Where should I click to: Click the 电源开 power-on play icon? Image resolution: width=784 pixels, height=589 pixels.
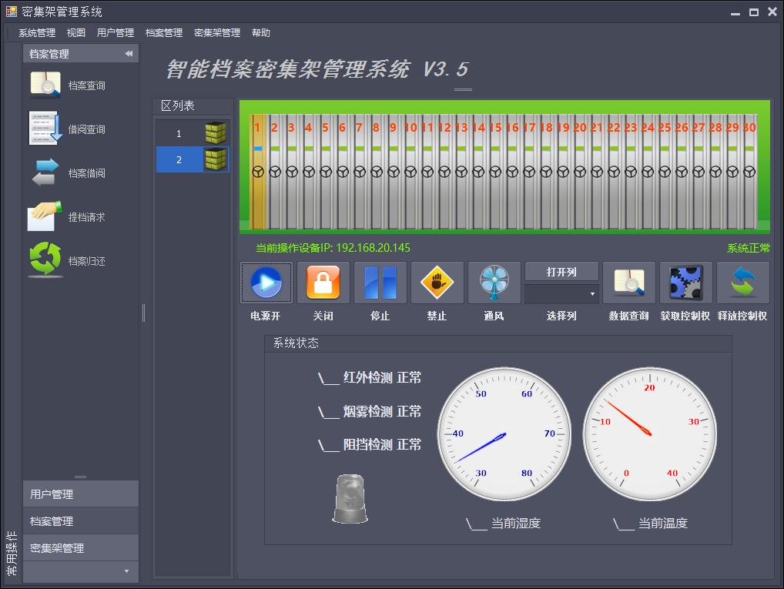pyautogui.click(x=266, y=283)
